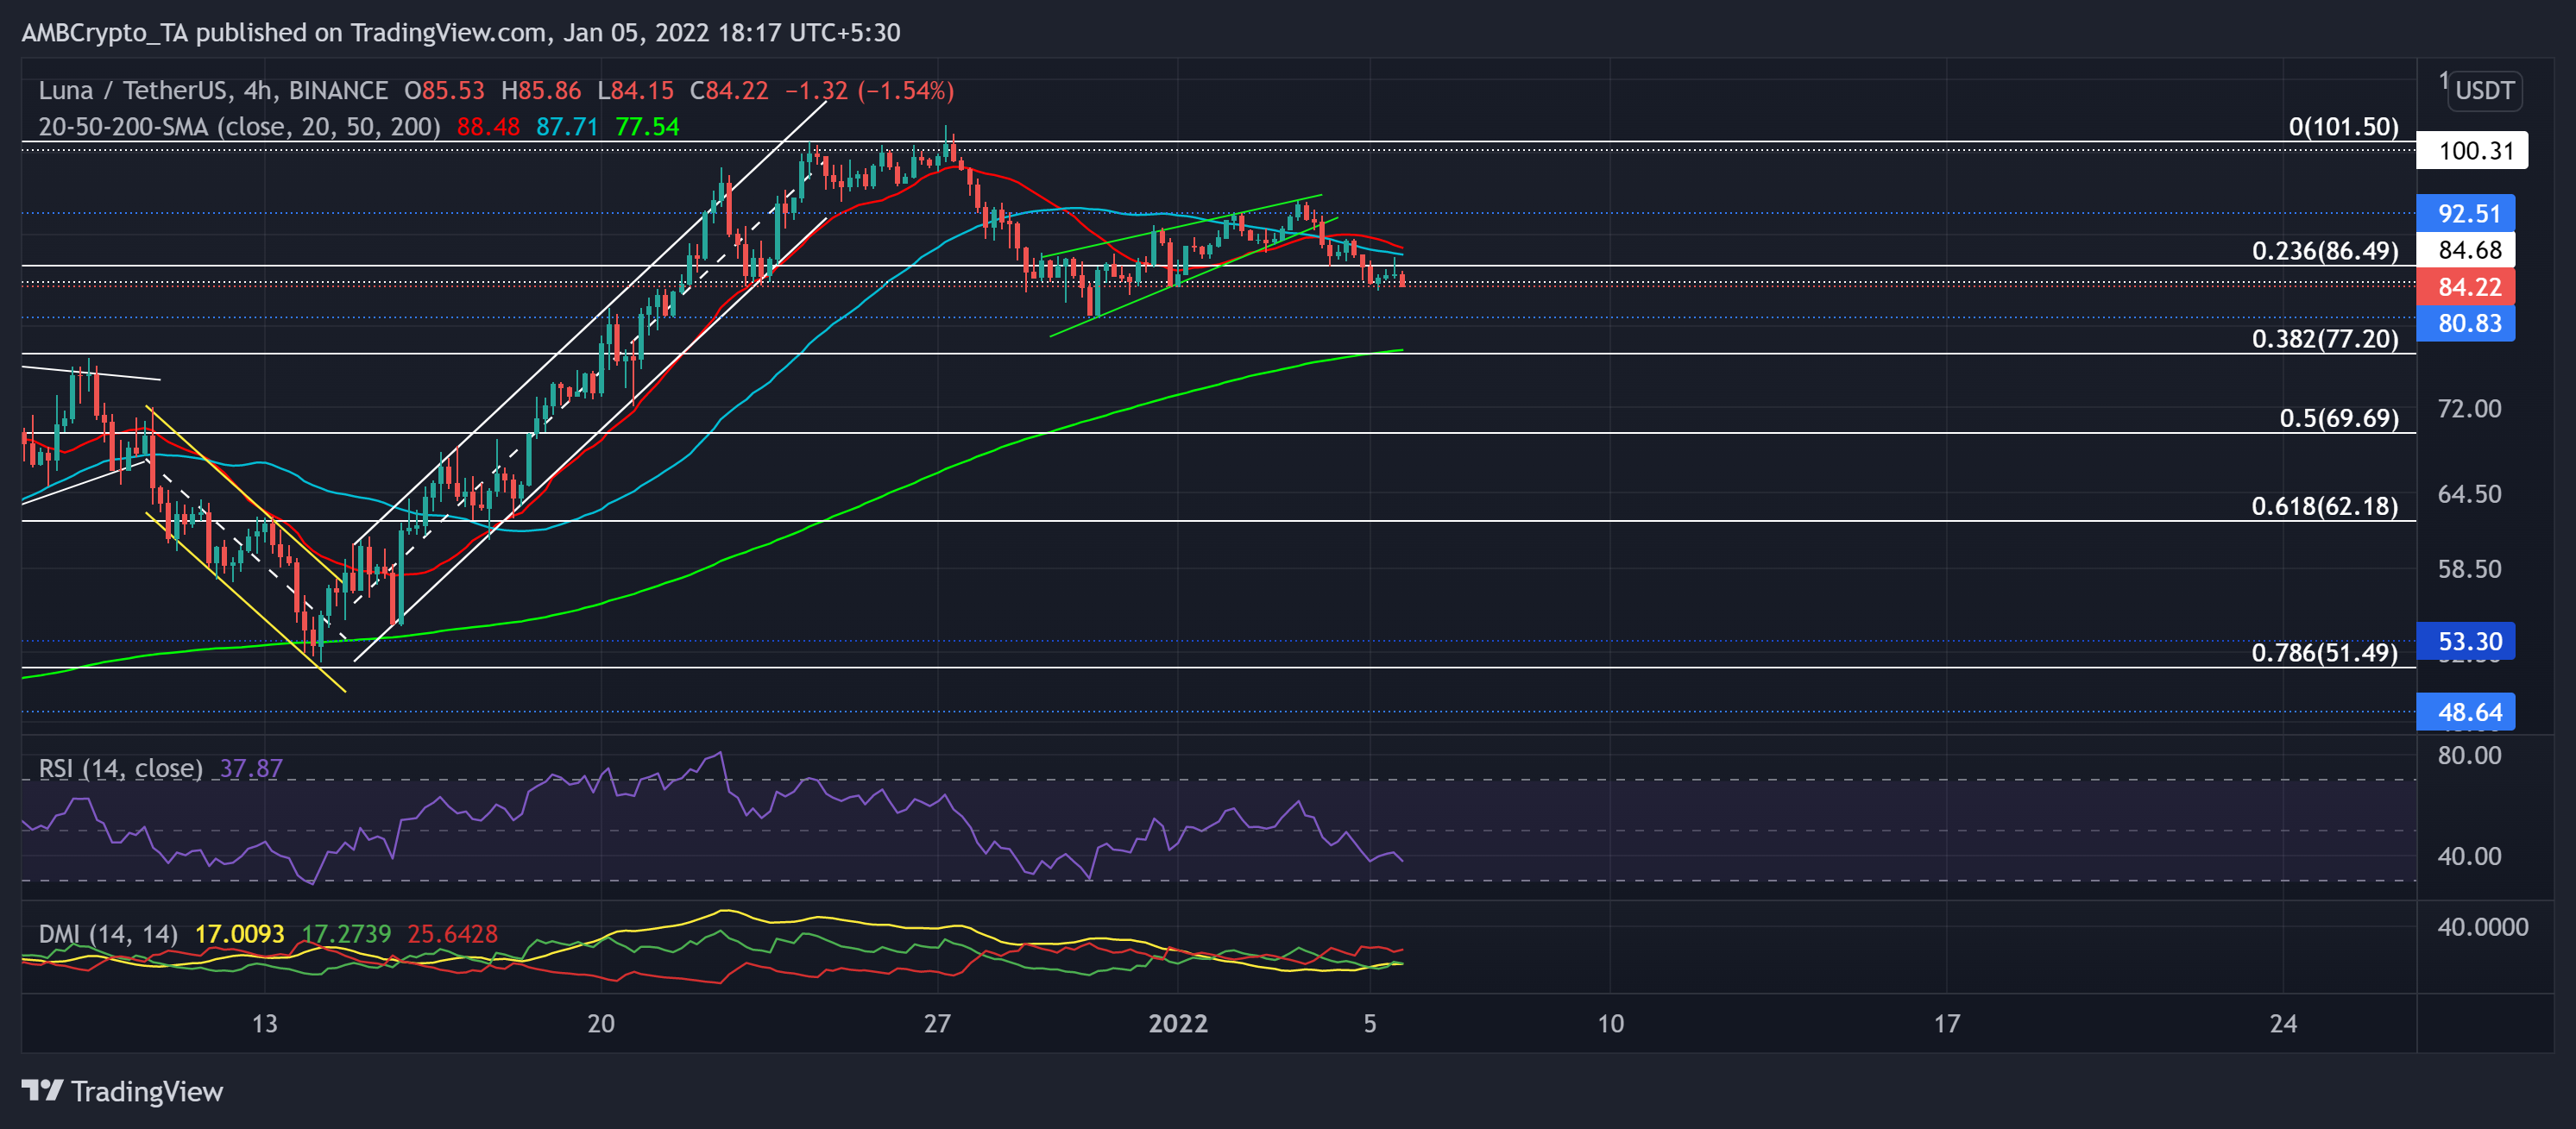2576x1129 pixels.
Task: Select the 27 date on time axis
Action: point(937,1023)
